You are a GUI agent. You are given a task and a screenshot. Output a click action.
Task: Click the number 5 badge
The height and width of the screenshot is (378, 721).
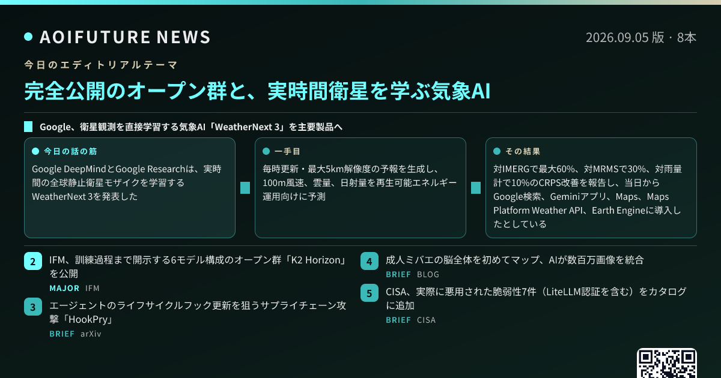tap(370, 293)
